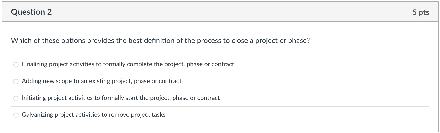The width and height of the screenshot is (440, 133).
Task: Click the question prompt about closing a project
Action: pos(160,41)
